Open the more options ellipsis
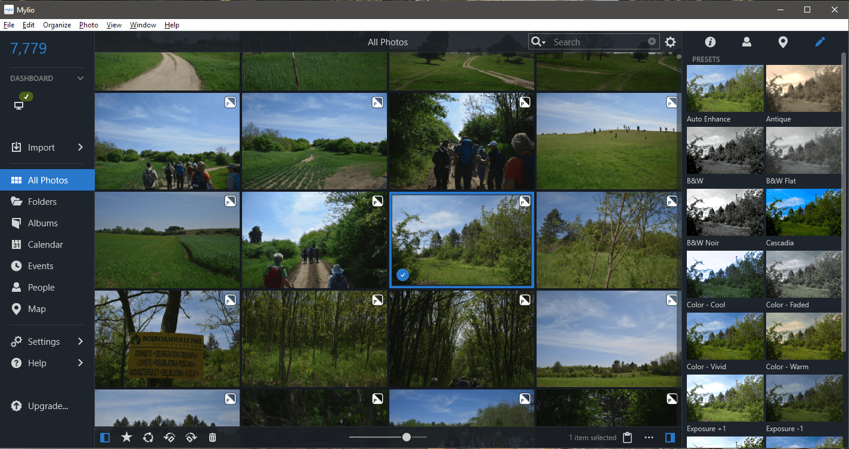This screenshot has width=849, height=449. point(649,438)
